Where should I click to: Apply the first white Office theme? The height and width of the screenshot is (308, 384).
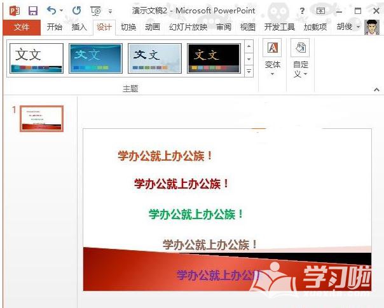tap(36, 58)
